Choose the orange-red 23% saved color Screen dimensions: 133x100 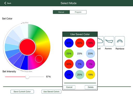pyautogui.click(x=80, y=43)
